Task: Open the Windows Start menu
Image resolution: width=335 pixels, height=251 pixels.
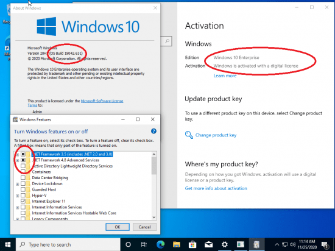Action: (x=8, y=244)
